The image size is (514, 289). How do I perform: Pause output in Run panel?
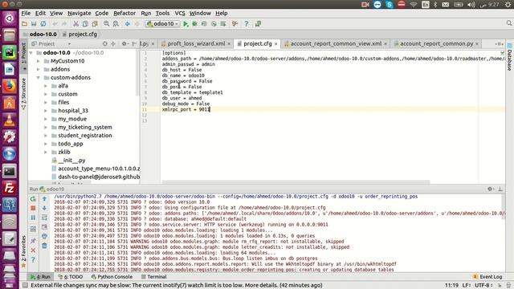pos(33,218)
